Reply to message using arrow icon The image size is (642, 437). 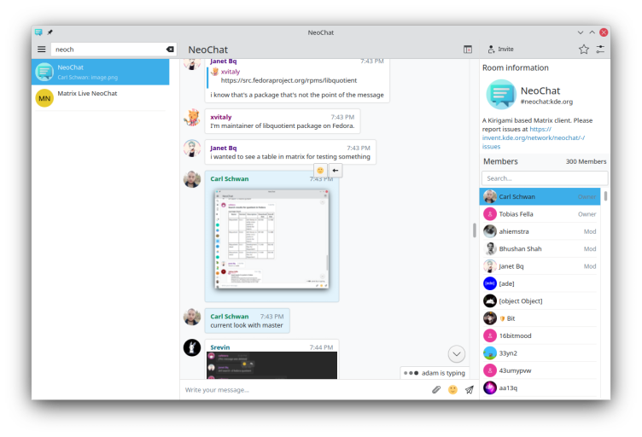336,171
